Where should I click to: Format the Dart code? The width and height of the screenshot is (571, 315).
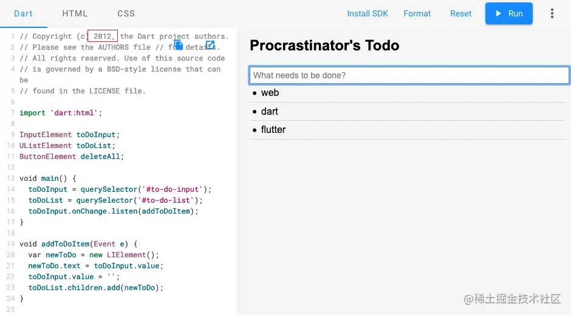[417, 13]
